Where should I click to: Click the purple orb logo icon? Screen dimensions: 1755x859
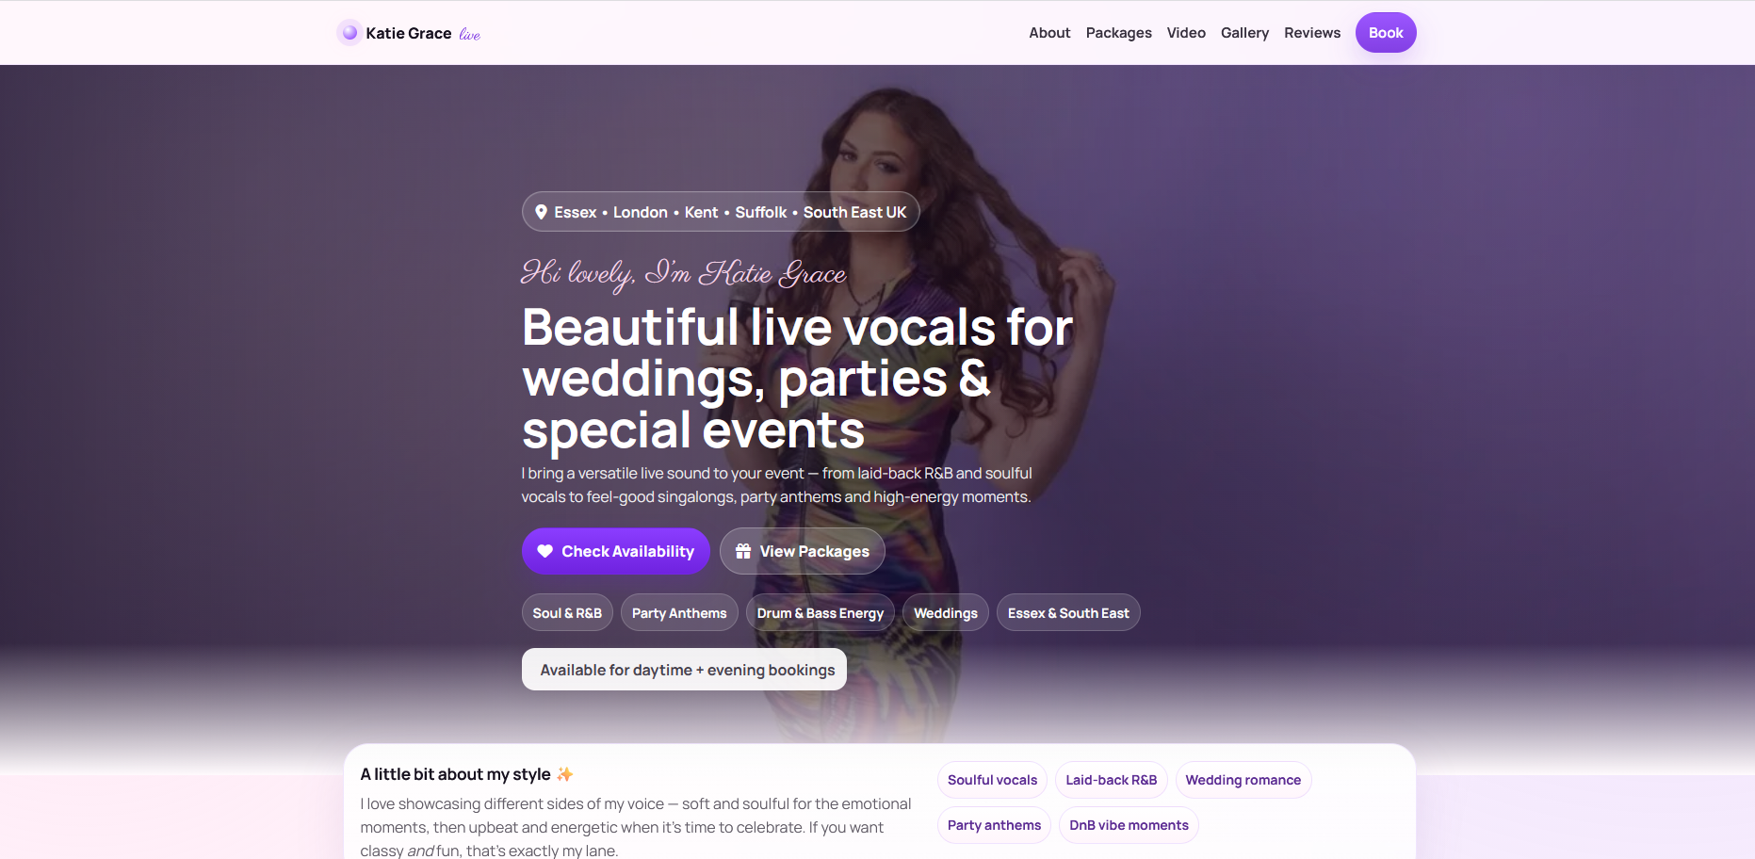pyautogui.click(x=349, y=33)
